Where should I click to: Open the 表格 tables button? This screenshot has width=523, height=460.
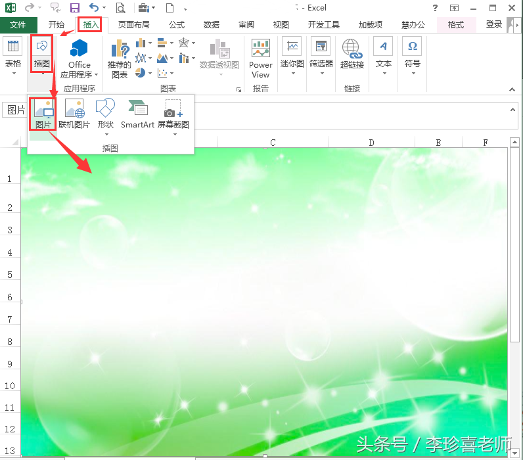(x=12, y=57)
